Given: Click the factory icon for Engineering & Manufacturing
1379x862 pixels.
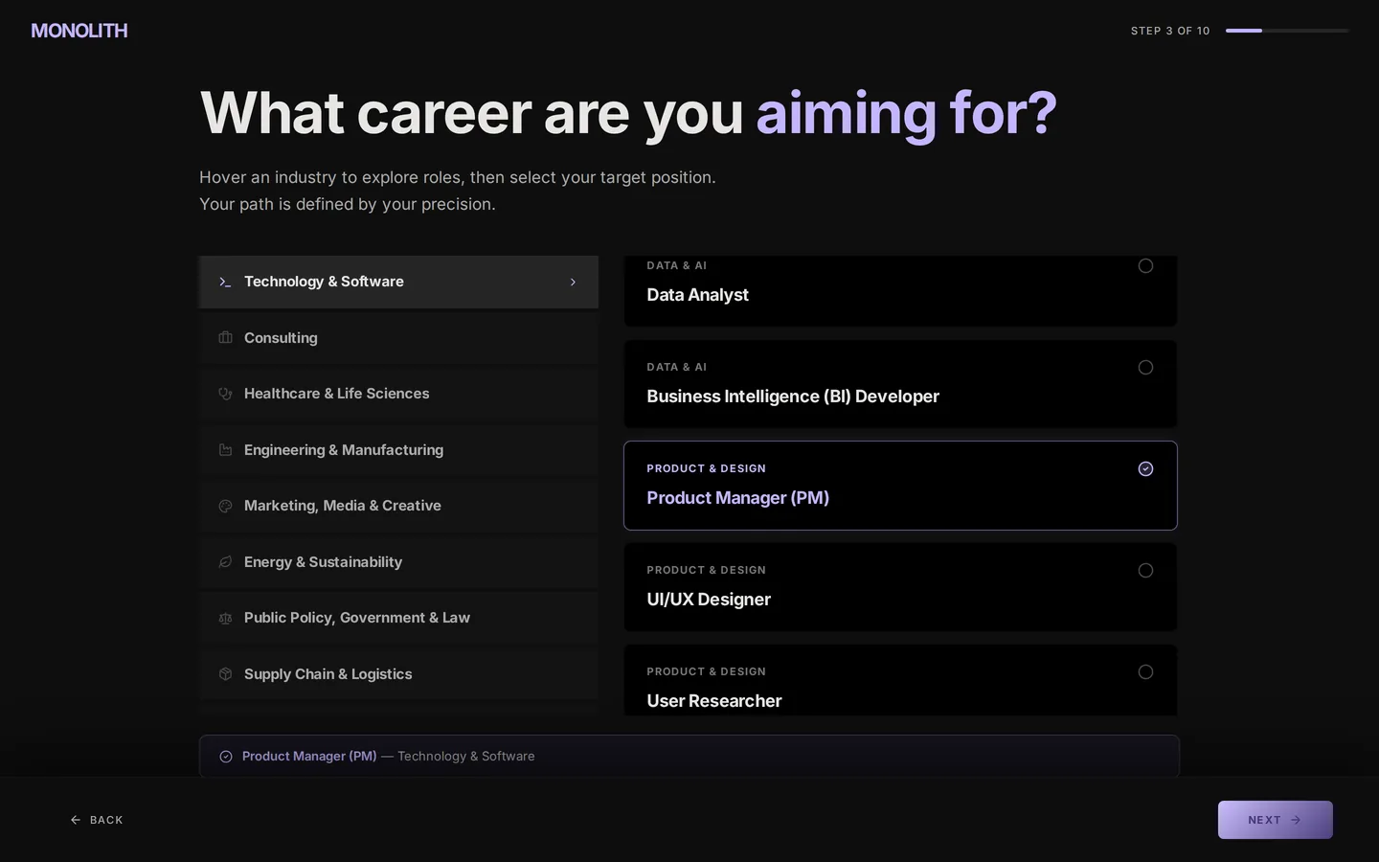Looking at the screenshot, I should 225,450.
